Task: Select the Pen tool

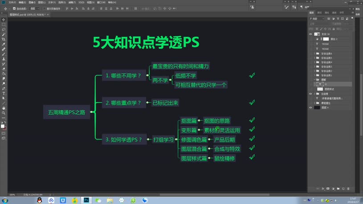Action: point(4,88)
